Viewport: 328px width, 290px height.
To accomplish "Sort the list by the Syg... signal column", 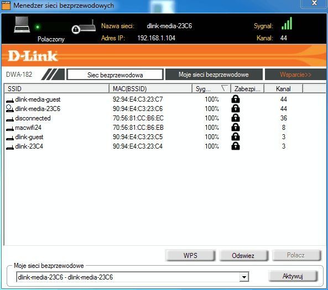I will coord(211,89).
